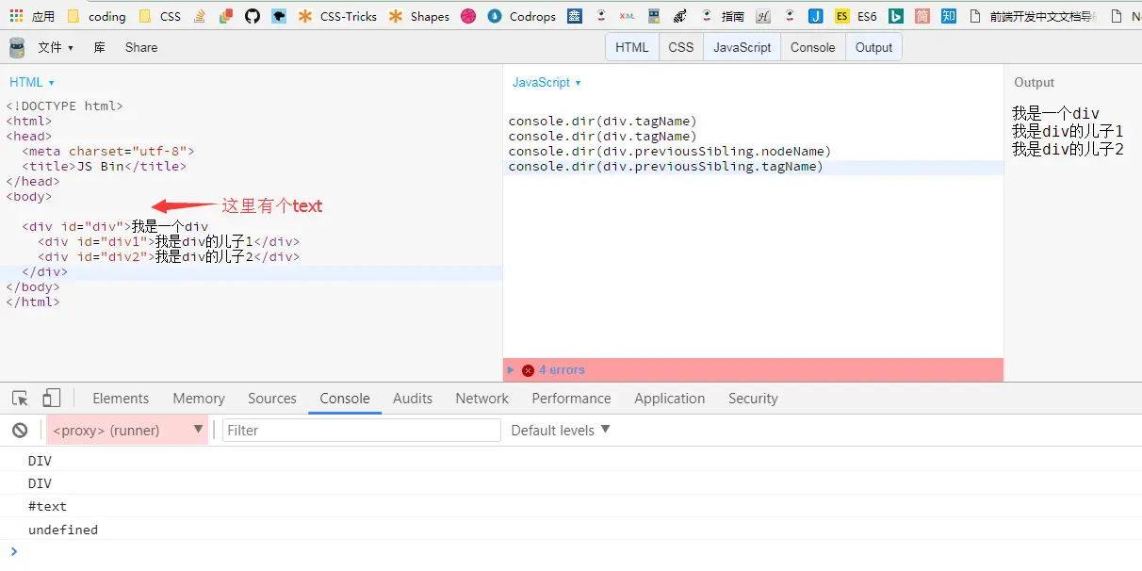This screenshot has height=571, width=1142.
Task: Open the GitHub bookmark icon
Action: pyautogui.click(x=252, y=16)
